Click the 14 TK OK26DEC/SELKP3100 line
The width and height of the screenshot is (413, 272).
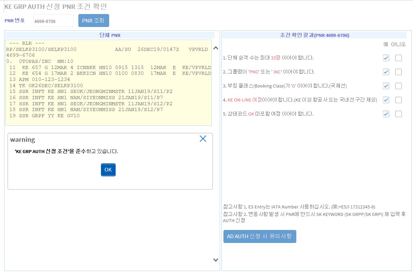46,85
